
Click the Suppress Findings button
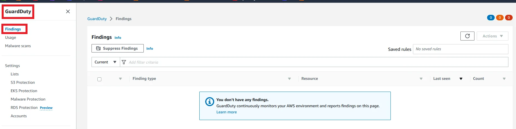click(118, 48)
